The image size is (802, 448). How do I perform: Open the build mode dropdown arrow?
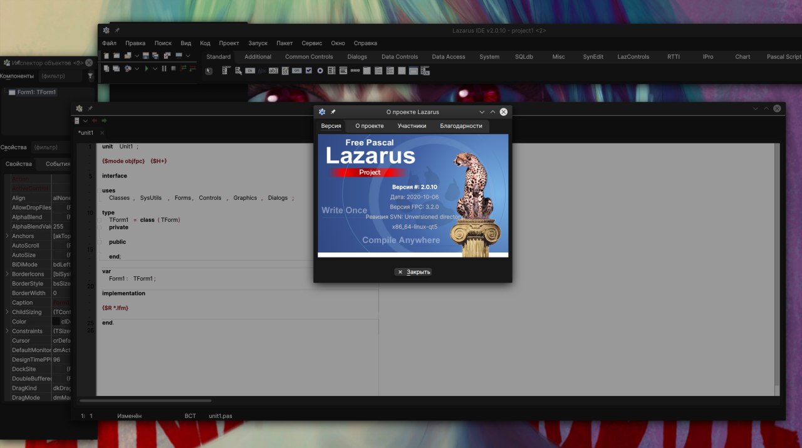pos(137,68)
